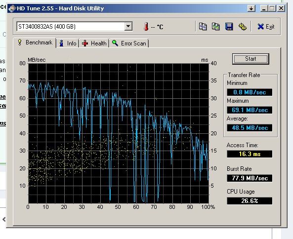Click the save floppy disk icon
293x239 pixels.
point(229,27)
